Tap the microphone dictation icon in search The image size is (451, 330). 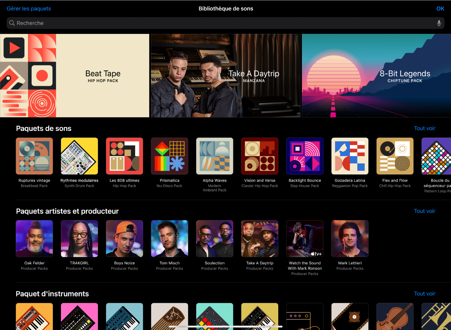pyautogui.click(x=439, y=23)
